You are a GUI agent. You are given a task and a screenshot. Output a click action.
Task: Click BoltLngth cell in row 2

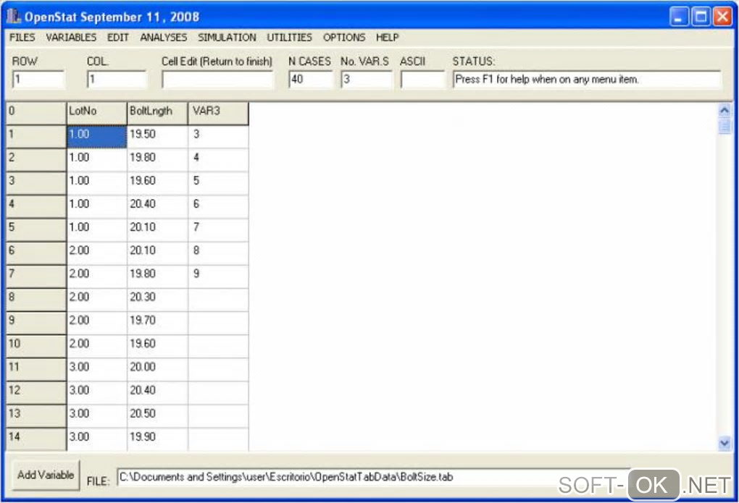[x=157, y=160]
